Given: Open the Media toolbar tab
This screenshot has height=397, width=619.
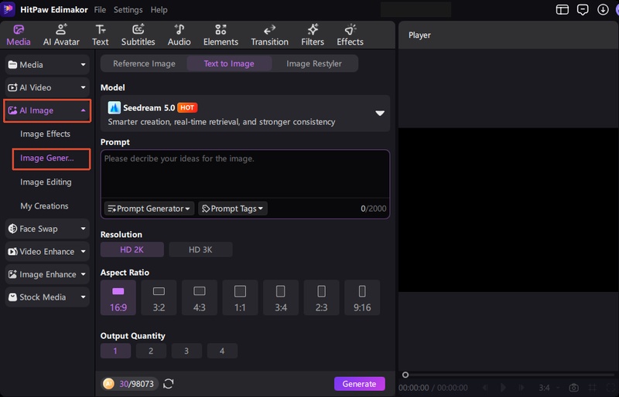Looking at the screenshot, I should [18, 35].
